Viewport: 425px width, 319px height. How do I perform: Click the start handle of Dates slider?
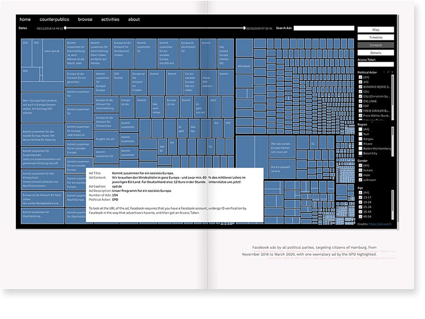[66, 28]
